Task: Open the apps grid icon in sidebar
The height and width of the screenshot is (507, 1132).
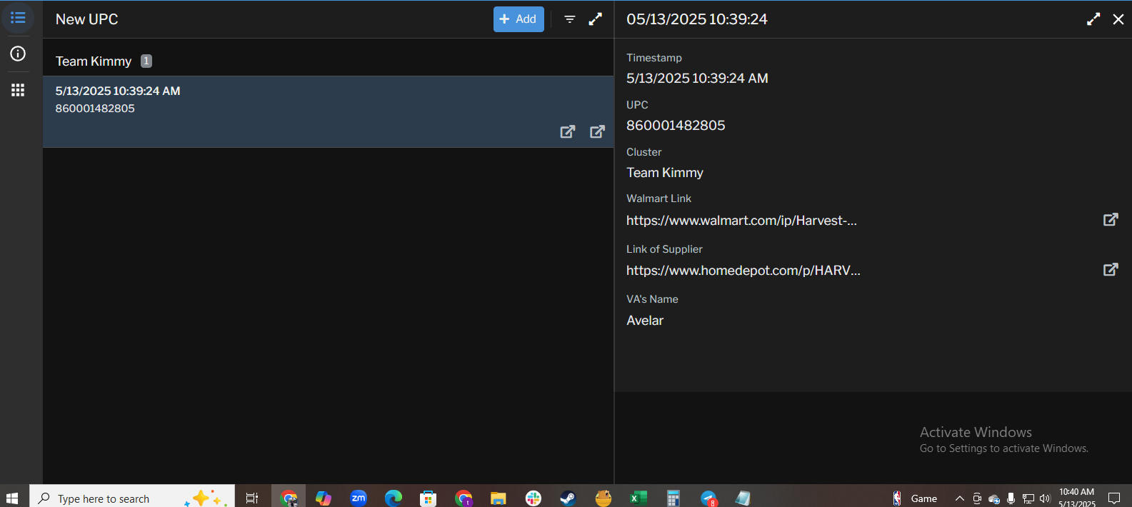Action: [18, 90]
